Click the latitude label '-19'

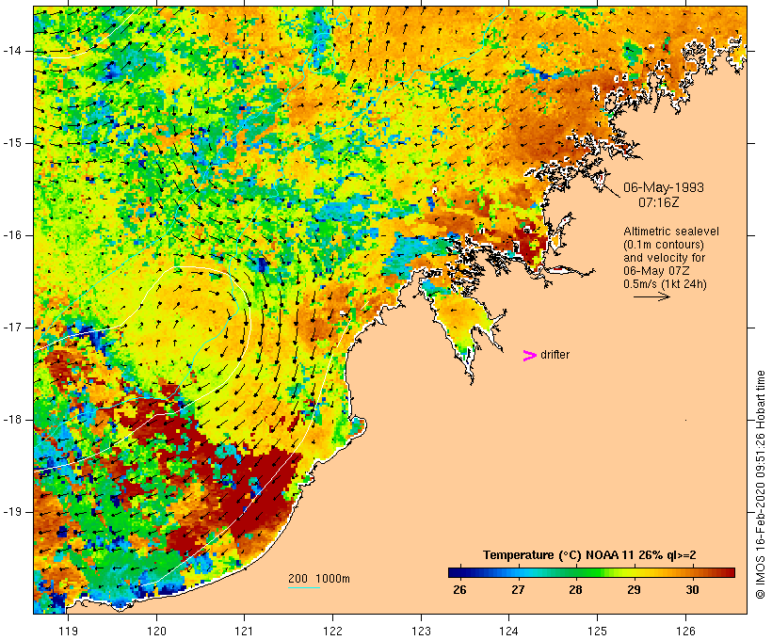coord(12,512)
